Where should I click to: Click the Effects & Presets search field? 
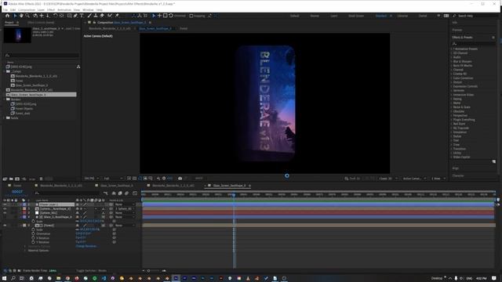[473, 43]
